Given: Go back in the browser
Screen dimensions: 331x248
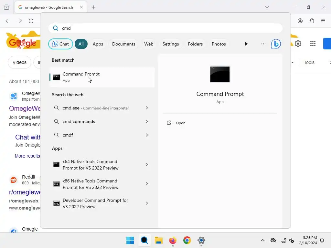Looking at the screenshot, I should click(8, 21).
